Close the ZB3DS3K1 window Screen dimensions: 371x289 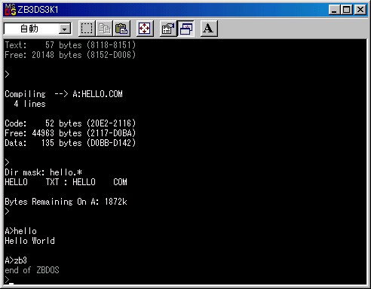coord(360,10)
